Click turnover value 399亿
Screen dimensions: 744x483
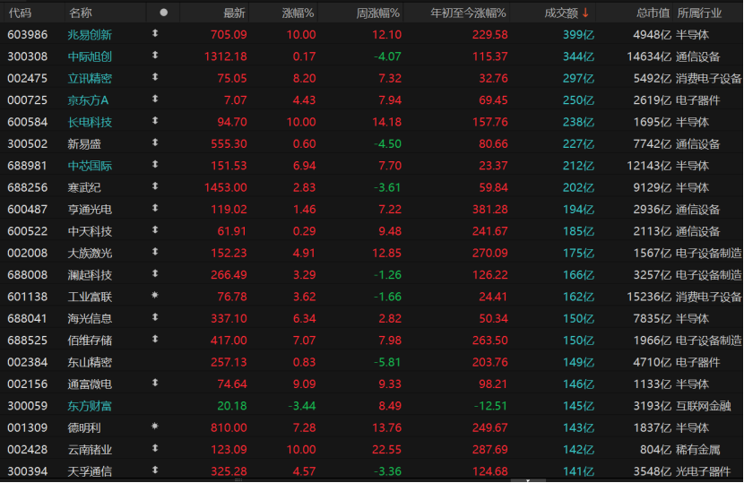tap(578, 35)
